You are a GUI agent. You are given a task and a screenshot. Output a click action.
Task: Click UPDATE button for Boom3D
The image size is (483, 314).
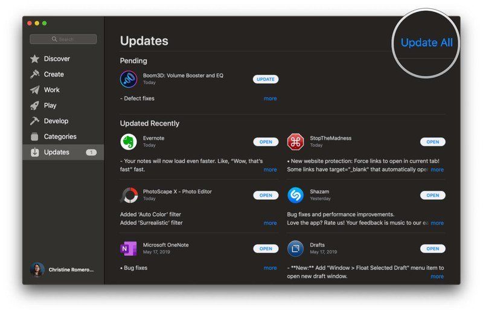pyautogui.click(x=266, y=79)
